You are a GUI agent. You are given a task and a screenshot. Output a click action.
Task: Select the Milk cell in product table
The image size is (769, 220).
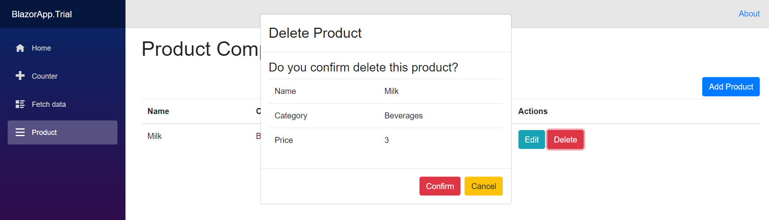pos(154,136)
